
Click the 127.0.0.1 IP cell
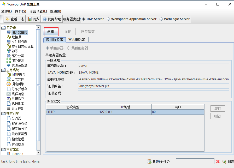(x=125, y=112)
